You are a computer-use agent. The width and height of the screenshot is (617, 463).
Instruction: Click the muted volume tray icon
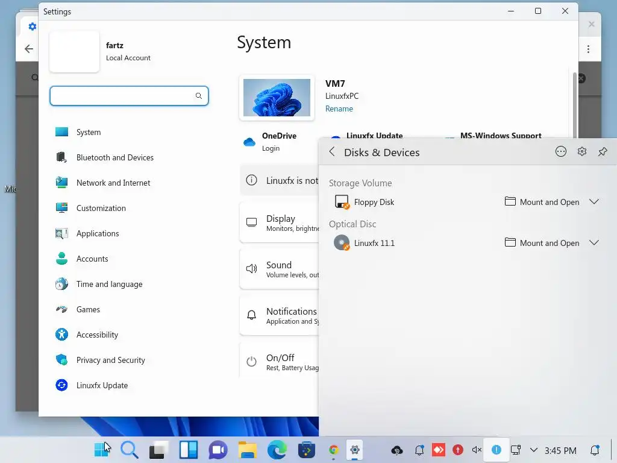point(477,450)
